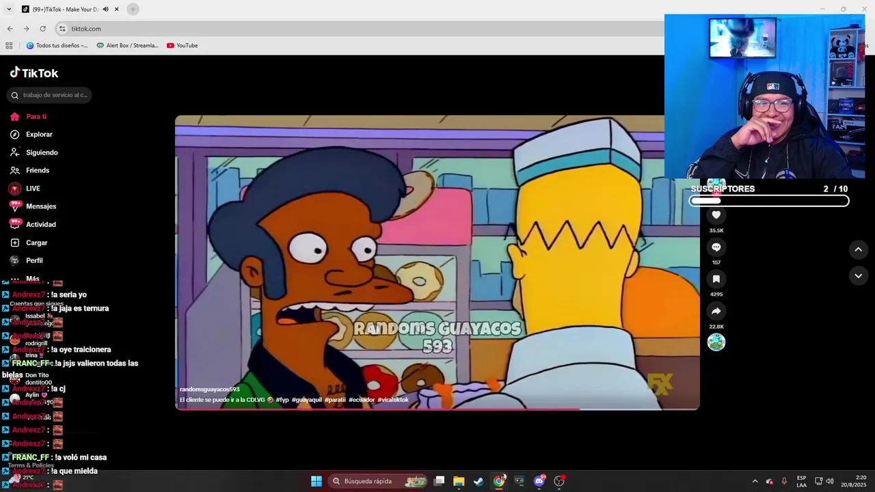Open Discord from the taskbar
The height and width of the screenshot is (492, 875).
pyautogui.click(x=539, y=481)
